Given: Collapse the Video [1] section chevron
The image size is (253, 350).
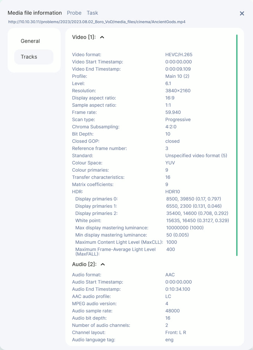Looking at the screenshot, I should tap(102, 37).
